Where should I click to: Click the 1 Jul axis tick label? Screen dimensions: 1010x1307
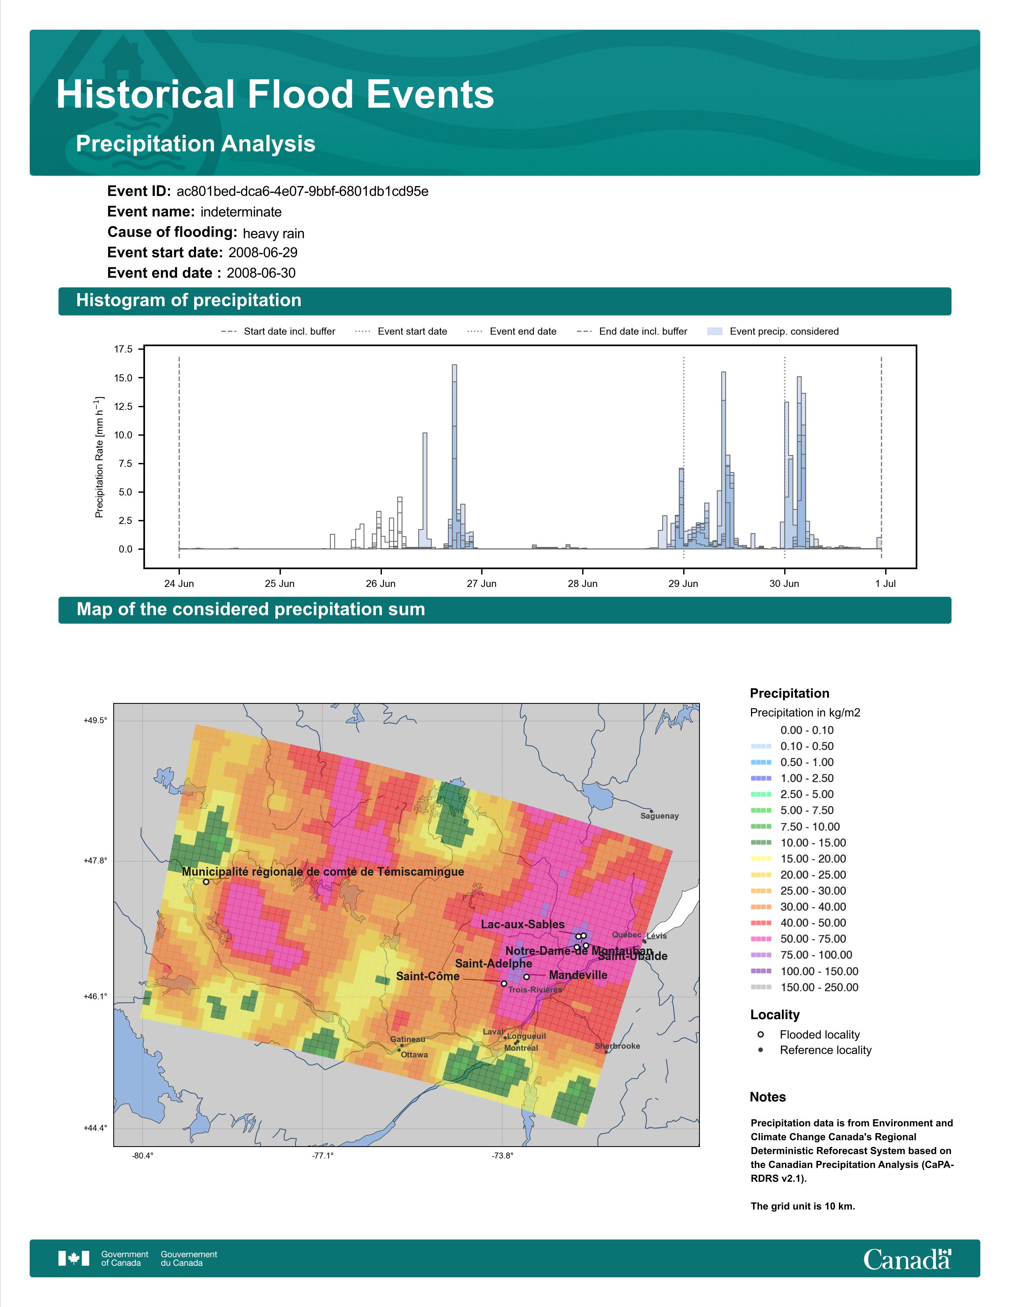(886, 584)
